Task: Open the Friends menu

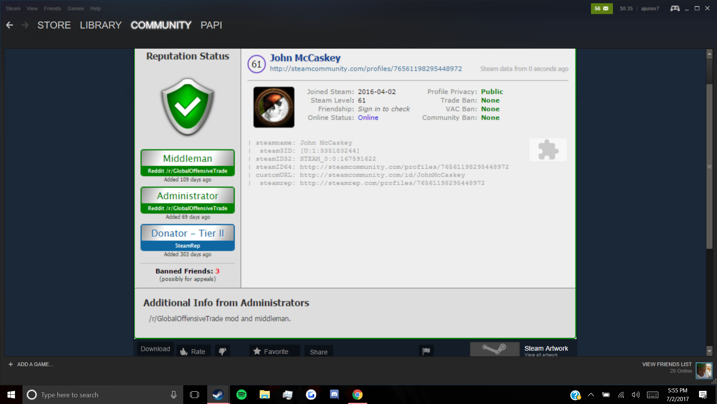Action: tap(52, 8)
